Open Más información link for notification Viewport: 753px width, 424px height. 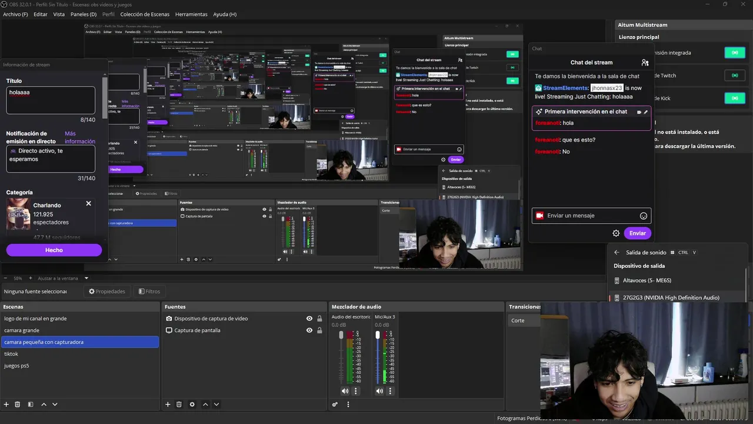pyautogui.click(x=79, y=137)
